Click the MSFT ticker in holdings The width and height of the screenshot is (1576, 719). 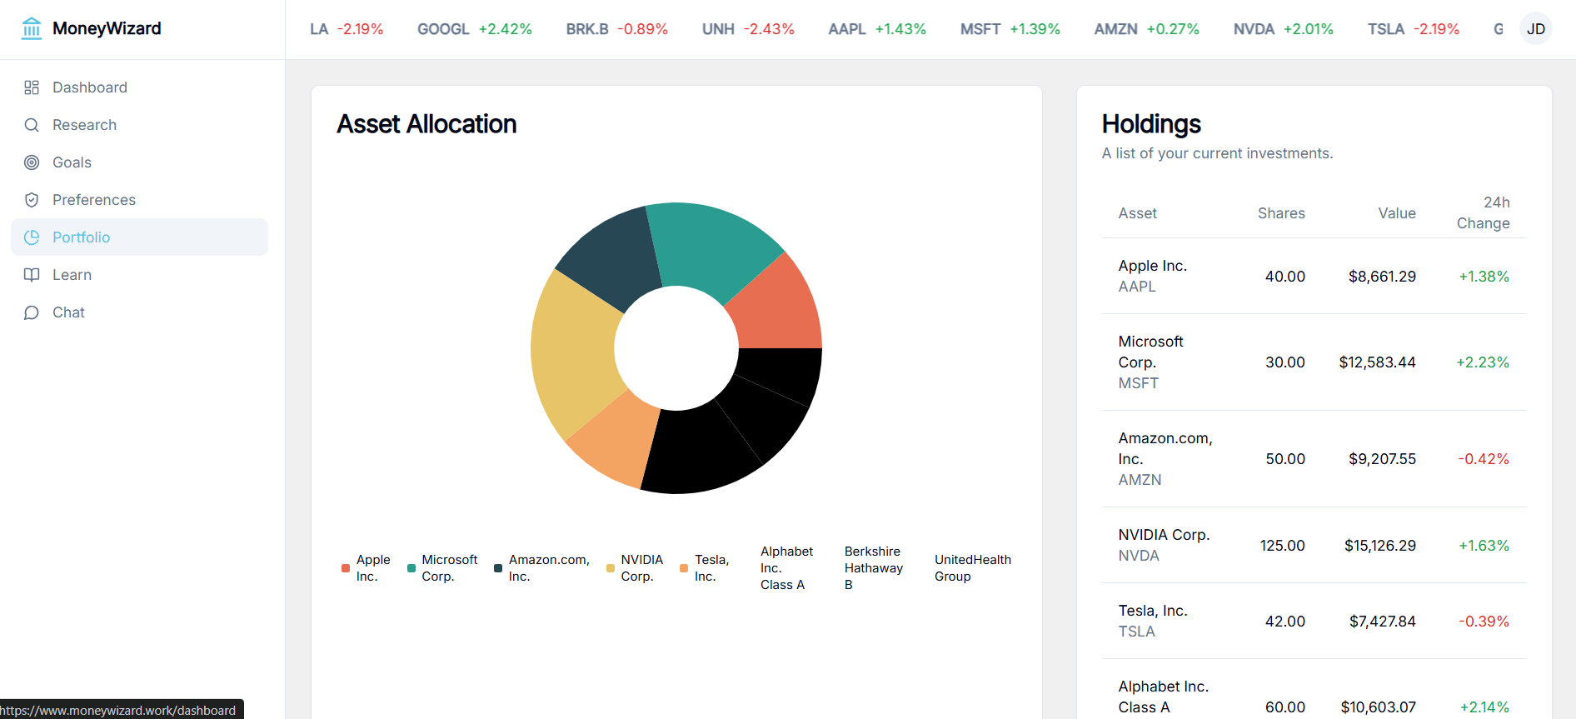[1138, 383]
